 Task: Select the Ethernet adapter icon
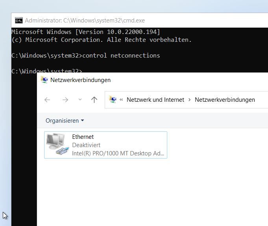click(x=57, y=144)
